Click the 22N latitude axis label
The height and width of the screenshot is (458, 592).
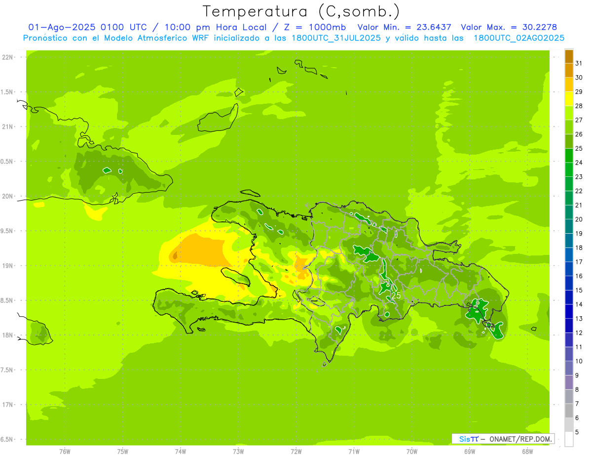[x=8, y=57]
